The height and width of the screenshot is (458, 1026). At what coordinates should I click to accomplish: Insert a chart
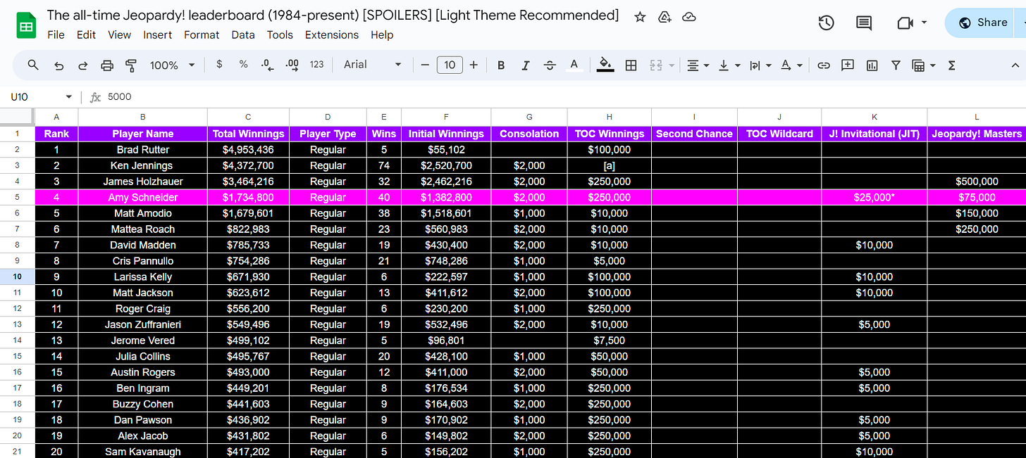pyautogui.click(x=872, y=65)
